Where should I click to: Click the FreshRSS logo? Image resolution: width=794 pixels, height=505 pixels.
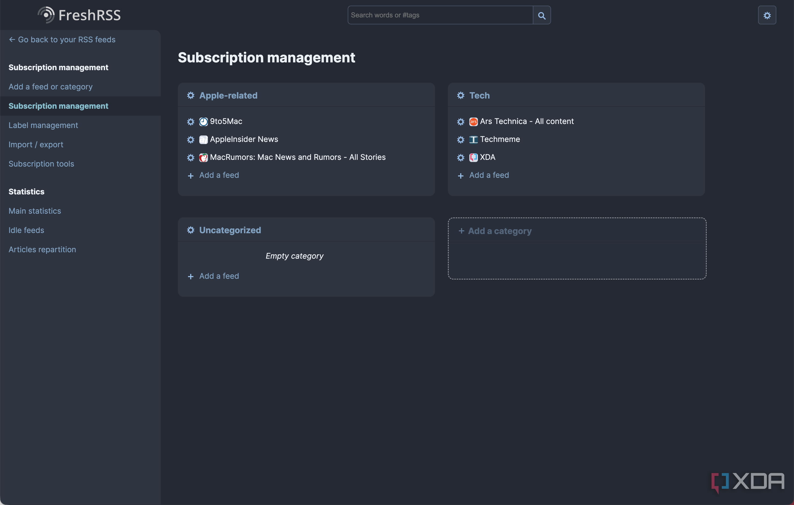tap(79, 15)
